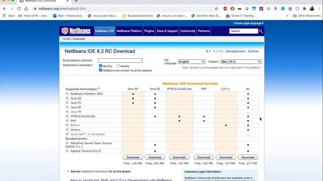Viewport: 323px width, 181px height.
Task: Download the HTML5/JavaScript bundle
Action: [x=179, y=157]
